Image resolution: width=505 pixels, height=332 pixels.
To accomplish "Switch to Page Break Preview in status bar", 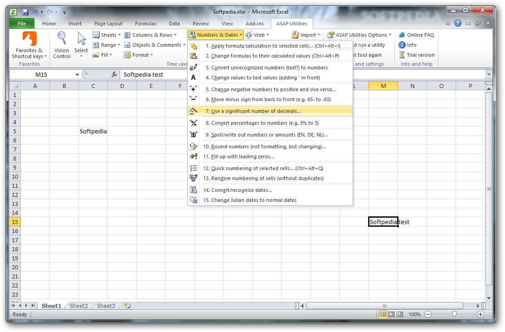I will pyautogui.click(x=400, y=314).
